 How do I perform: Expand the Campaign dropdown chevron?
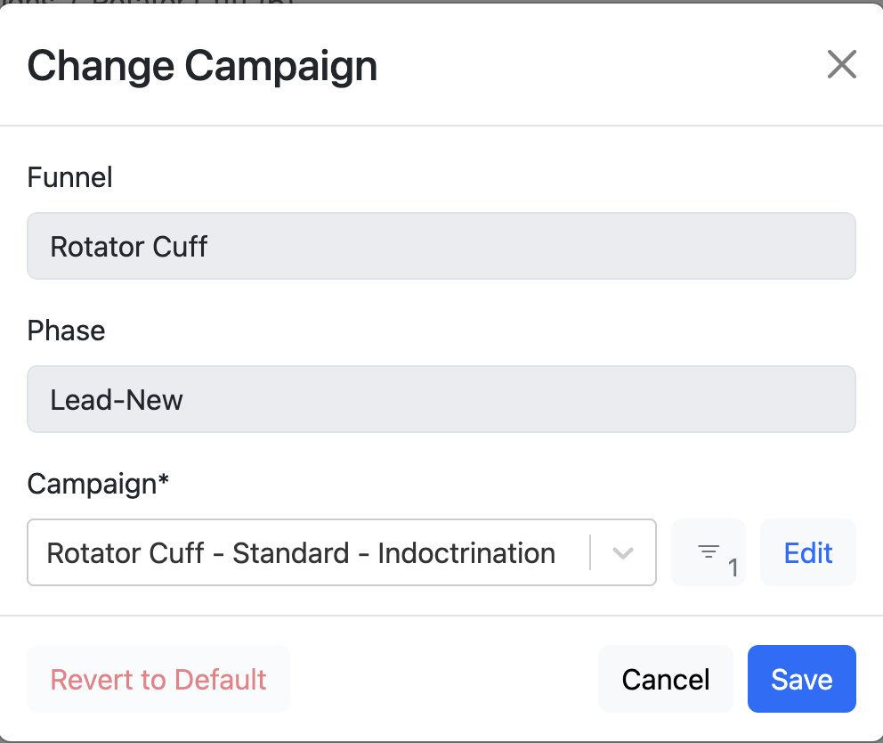[x=623, y=553]
